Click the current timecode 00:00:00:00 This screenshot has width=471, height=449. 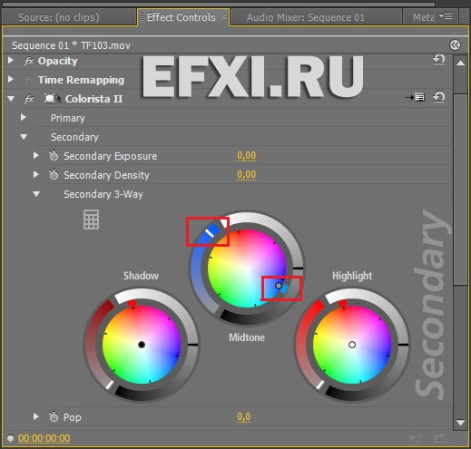coord(44,438)
